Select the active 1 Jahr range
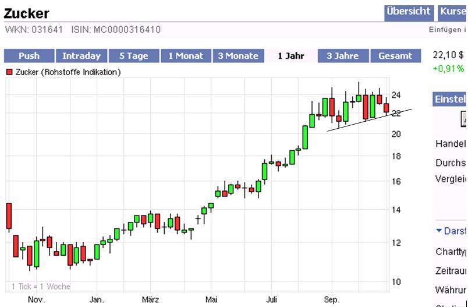This screenshot has width=468, height=307. (x=291, y=56)
